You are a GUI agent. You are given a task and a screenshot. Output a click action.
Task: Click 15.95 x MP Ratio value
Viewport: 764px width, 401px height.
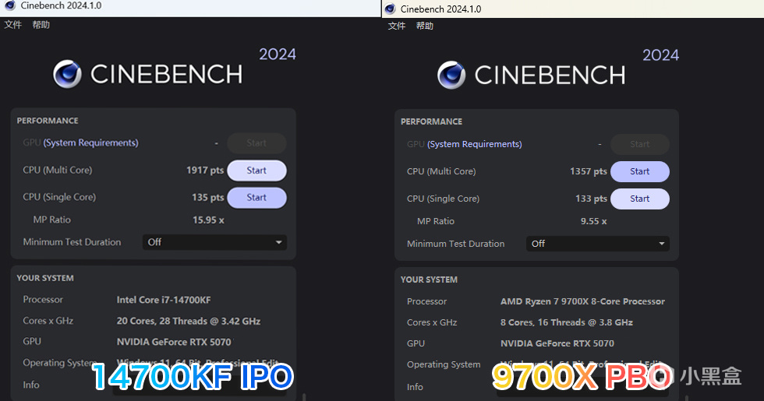209,220
